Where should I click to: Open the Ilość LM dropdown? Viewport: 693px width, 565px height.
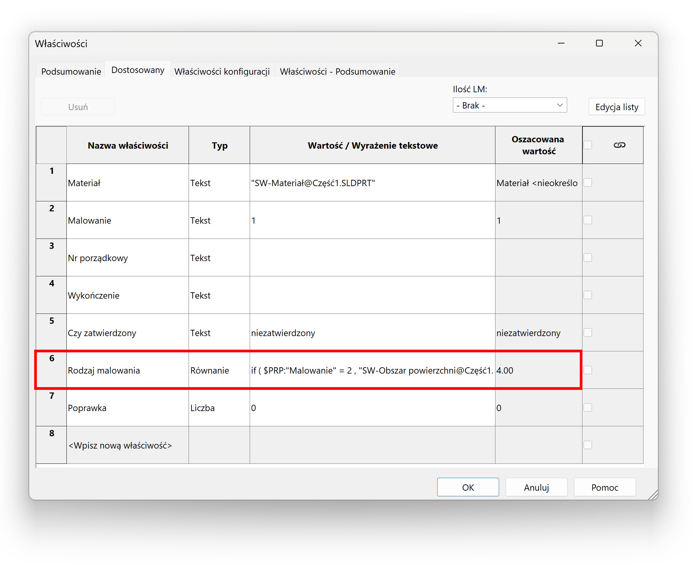[x=509, y=105]
